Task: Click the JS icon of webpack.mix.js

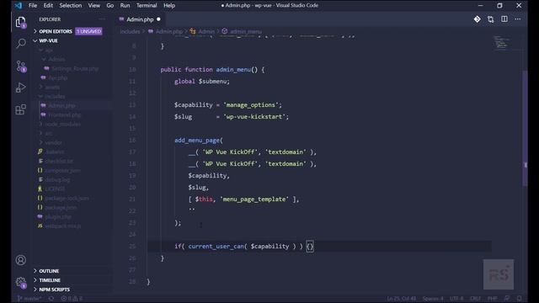Action: tap(40, 226)
